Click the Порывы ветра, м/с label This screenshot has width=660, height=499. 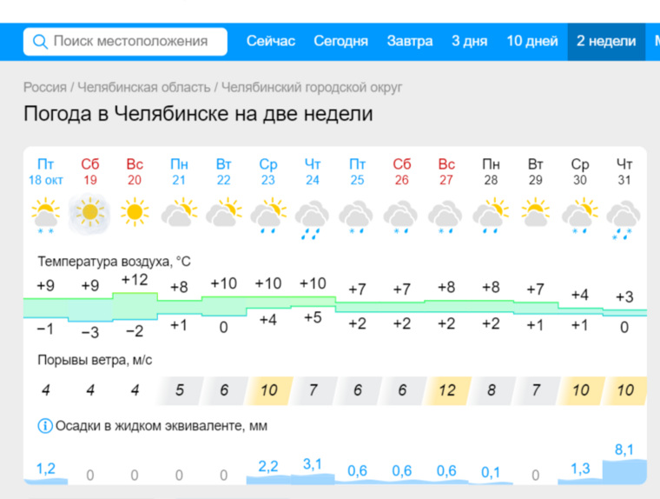[95, 361]
